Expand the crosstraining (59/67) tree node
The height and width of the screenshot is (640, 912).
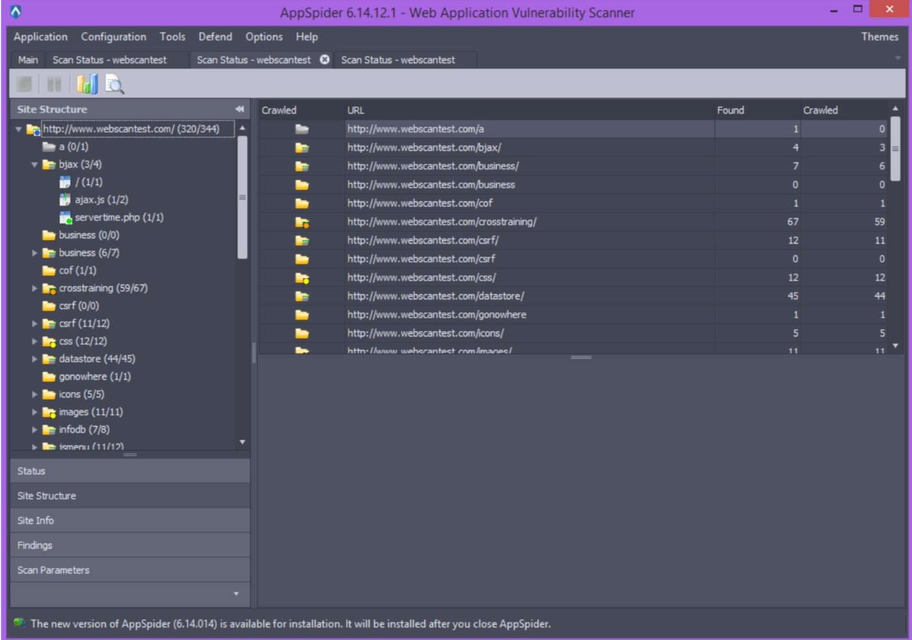tap(34, 288)
